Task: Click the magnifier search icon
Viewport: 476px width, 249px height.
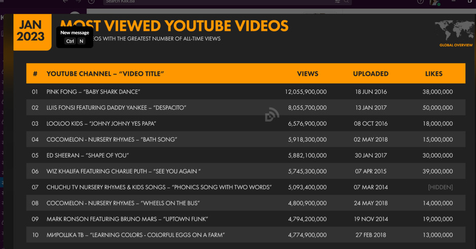Action: pyautogui.click(x=346, y=2)
